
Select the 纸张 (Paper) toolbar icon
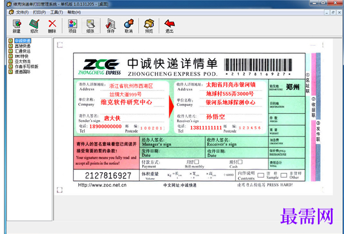90,26
